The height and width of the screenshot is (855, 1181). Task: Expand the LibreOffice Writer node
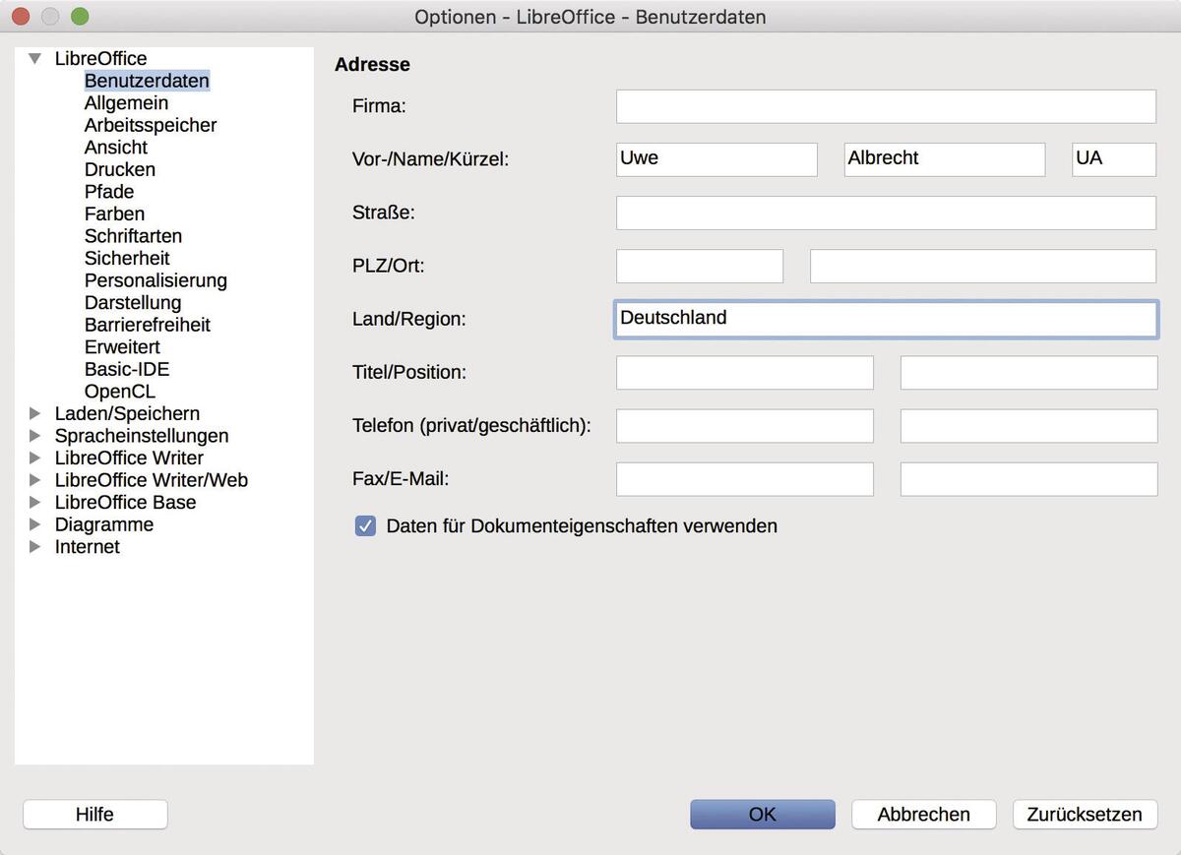coord(35,458)
